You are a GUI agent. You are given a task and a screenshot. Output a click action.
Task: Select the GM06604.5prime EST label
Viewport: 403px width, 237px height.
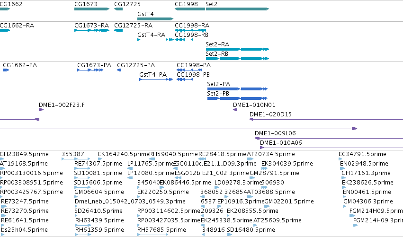click(x=99, y=193)
